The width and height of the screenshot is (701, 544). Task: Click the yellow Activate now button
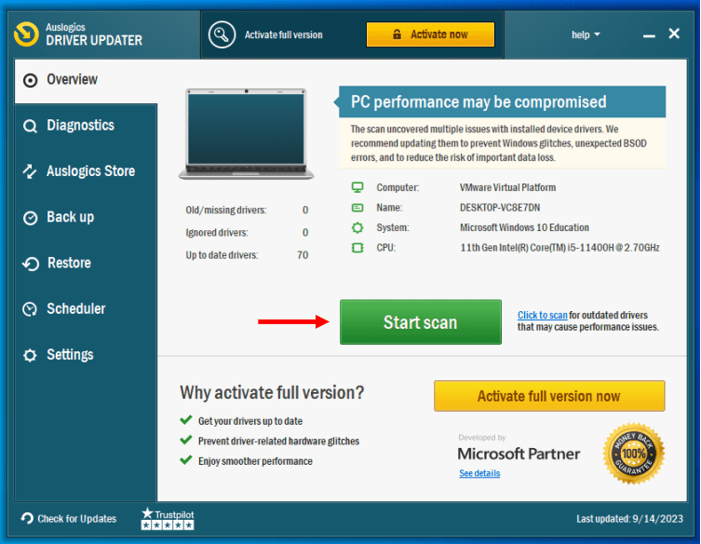coord(430,34)
